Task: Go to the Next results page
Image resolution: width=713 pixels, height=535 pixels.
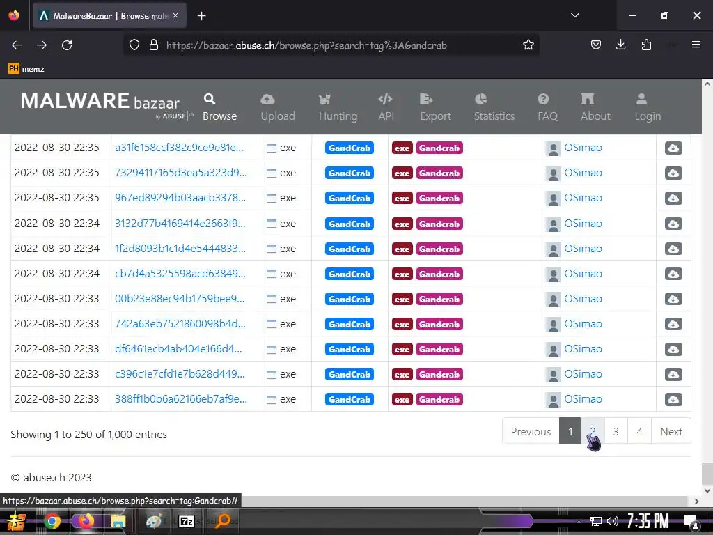Action: (671, 431)
